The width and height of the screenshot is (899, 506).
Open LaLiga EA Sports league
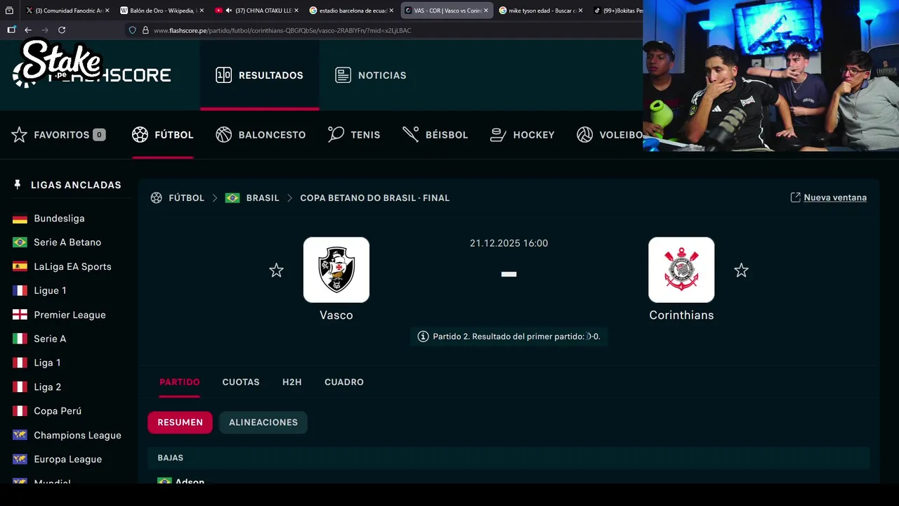click(x=72, y=266)
